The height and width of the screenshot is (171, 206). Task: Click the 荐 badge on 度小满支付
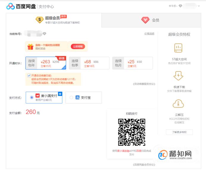(x=60, y=94)
